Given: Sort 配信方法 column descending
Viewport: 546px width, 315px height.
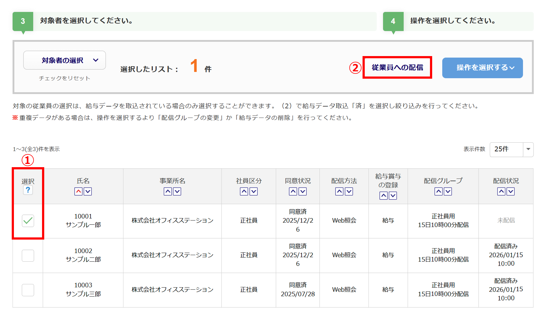Looking at the screenshot, I should click(349, 191).
